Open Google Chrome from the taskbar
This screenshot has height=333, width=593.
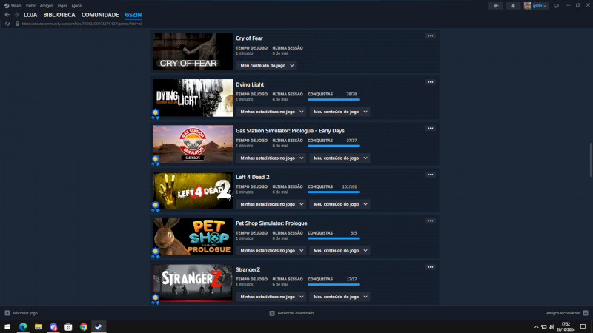point(84,326)
